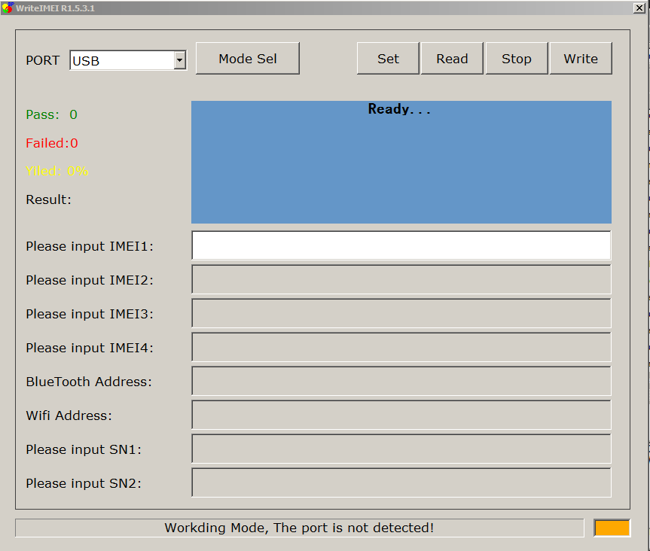The width and height of the screenshot is (650, 551).
Task: Close the WriteIMEI window
Action: click(x=639, y=8)
